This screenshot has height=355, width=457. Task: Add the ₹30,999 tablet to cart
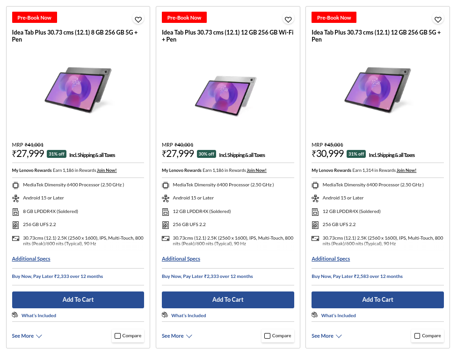click(377, 300)
